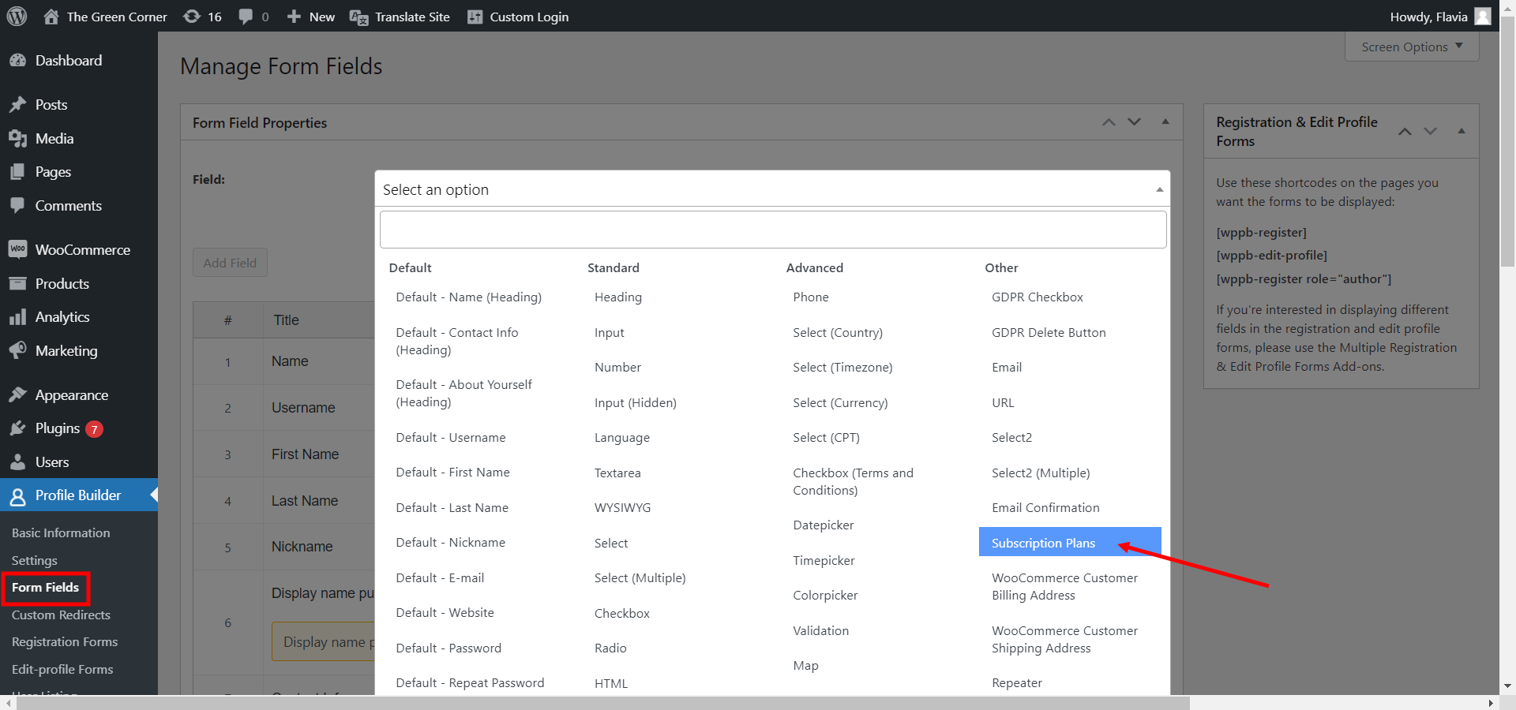This screenshot has width=1516, height=710.
Task: Click the Users person icon
Action: pos(17,462)
